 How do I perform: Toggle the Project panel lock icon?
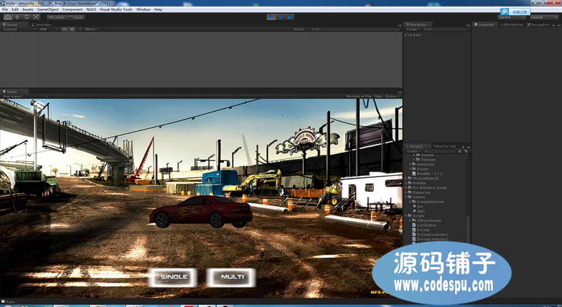[x=463, y=147]
